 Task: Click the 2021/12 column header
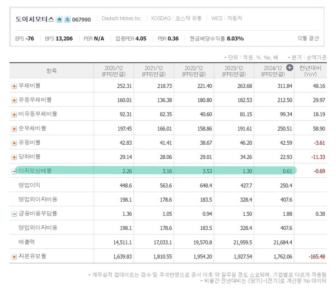[153, 71]
